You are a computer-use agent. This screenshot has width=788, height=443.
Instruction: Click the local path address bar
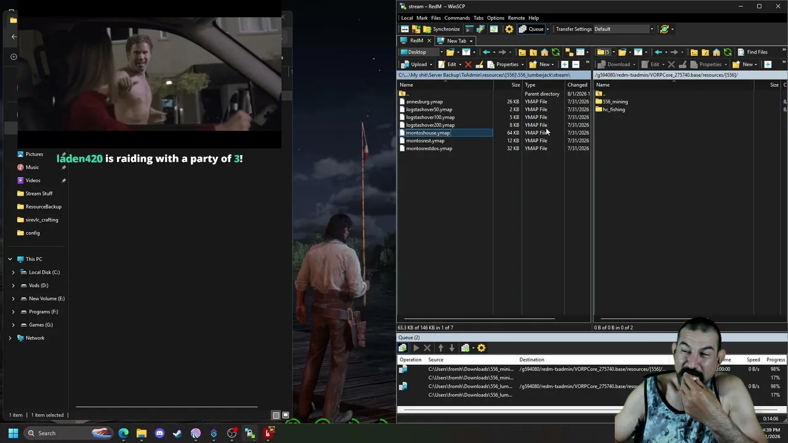(x=494, y=75)
